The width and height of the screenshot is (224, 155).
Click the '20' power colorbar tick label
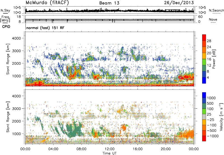click(209, 53)
